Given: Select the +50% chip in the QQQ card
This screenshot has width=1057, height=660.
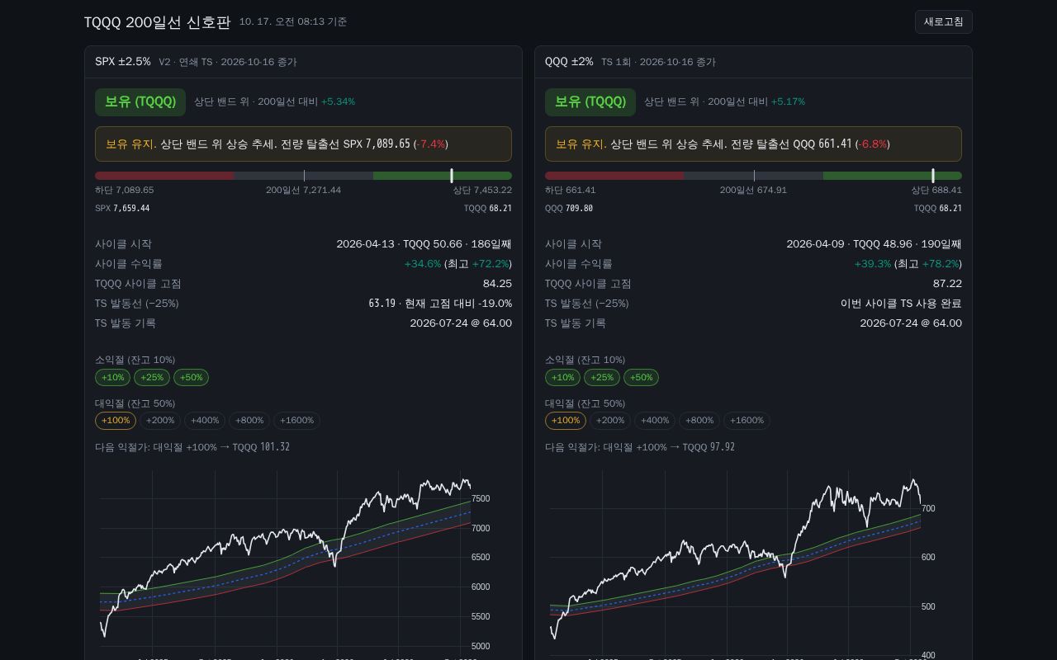Looking at the screenshot, I should (x=641, y=377).
